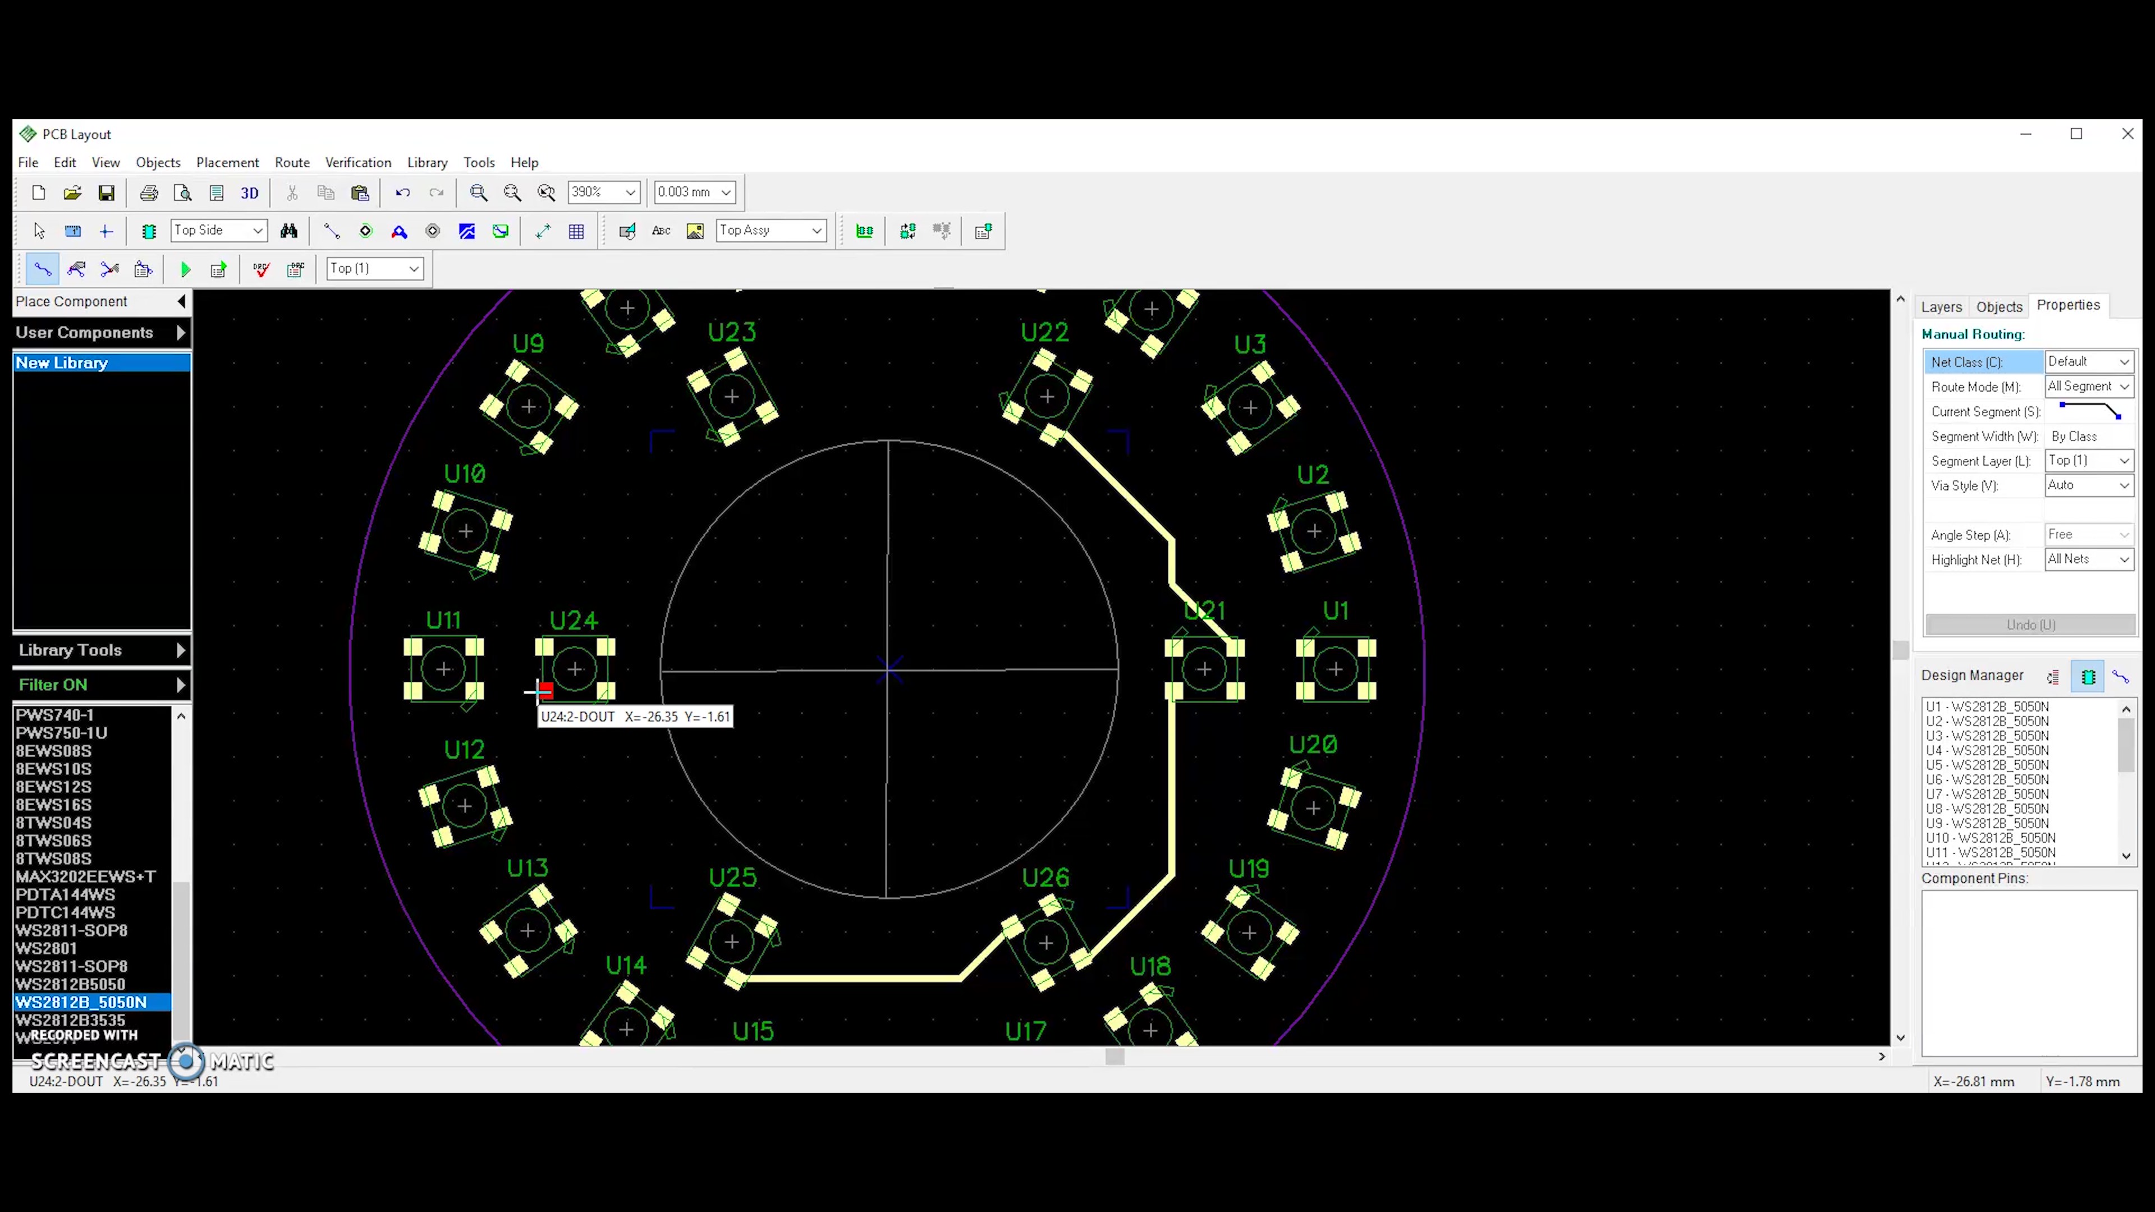Click the Undo (U) button

point(2029,625)
